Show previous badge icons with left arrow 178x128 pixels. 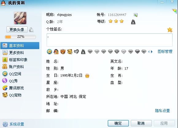click(x=149, y=52)
